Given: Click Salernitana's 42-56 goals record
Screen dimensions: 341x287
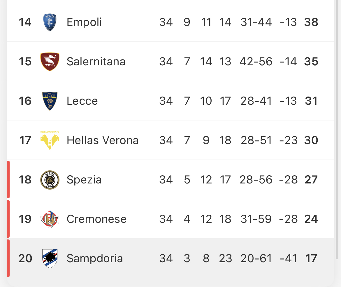Looking at the screenshot, I should [256, 62].
